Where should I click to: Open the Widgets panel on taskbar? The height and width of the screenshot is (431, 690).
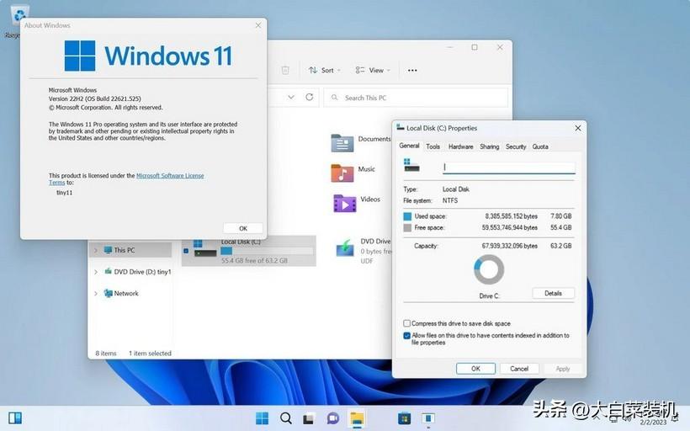(15, 418)
